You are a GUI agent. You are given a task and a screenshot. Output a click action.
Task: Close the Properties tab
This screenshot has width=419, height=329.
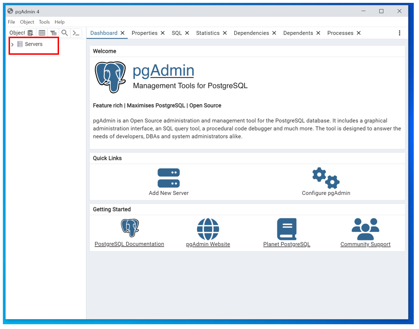click(x=163, y=33)
